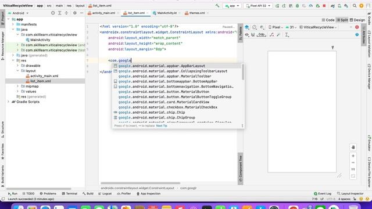Click the Next Tip link
Viewport: 372px width, 209px height.
click(x=162, y=126)
